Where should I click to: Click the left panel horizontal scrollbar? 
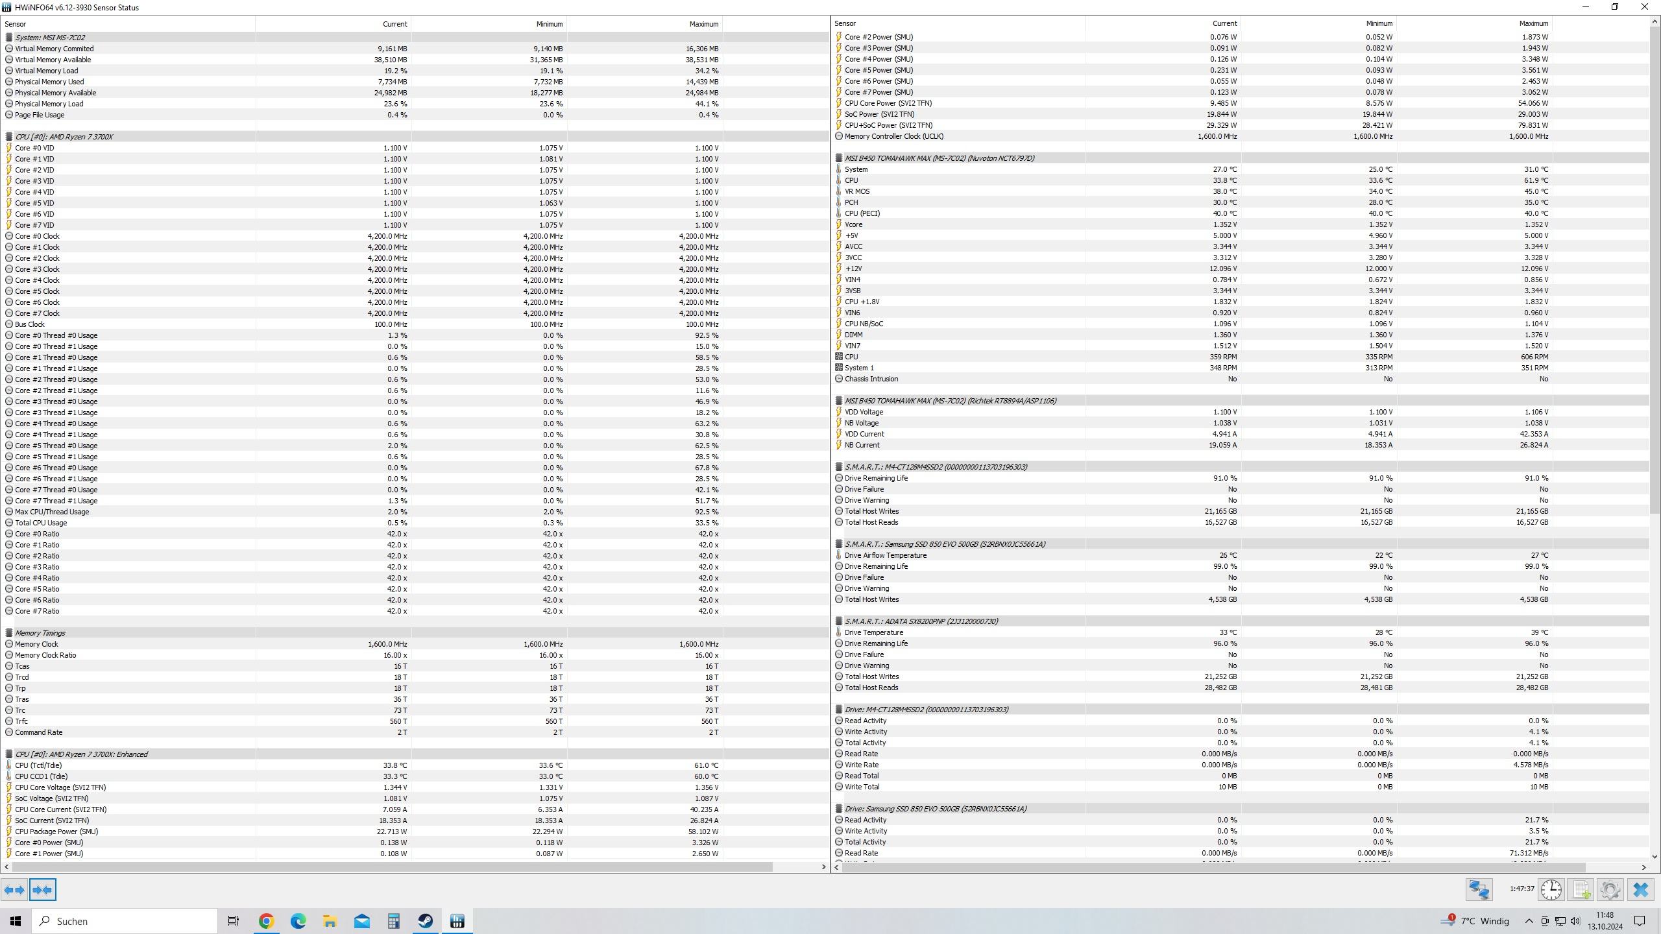[x=392, y=867]
